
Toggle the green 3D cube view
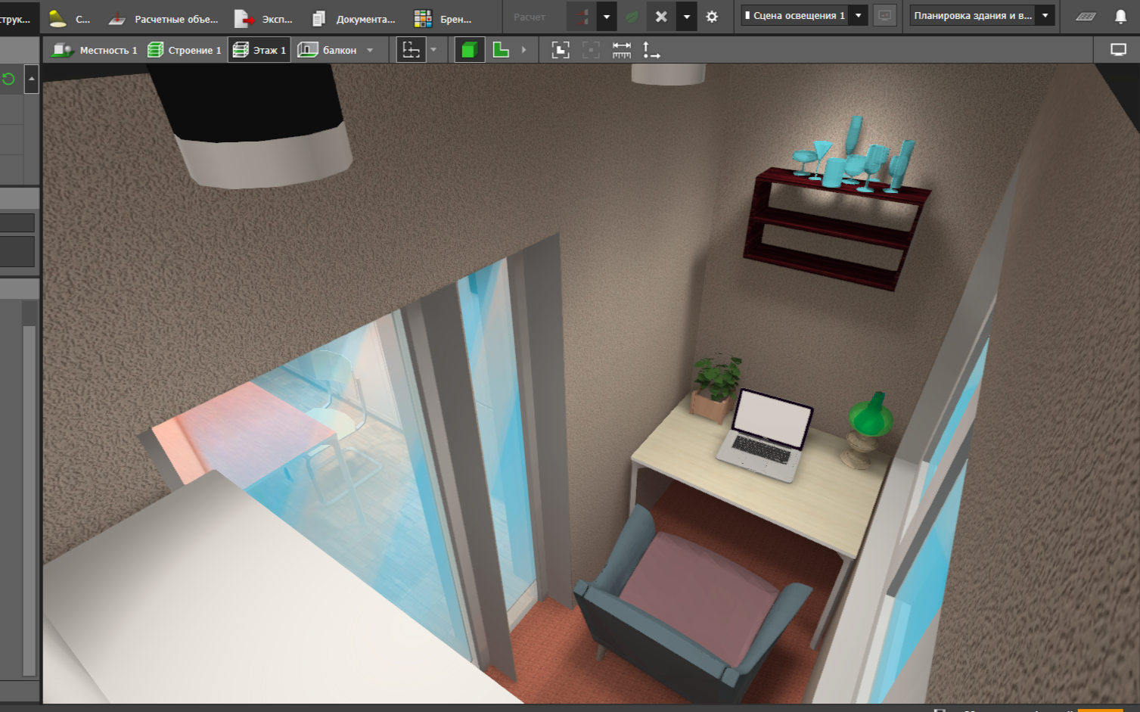point(469,50)
